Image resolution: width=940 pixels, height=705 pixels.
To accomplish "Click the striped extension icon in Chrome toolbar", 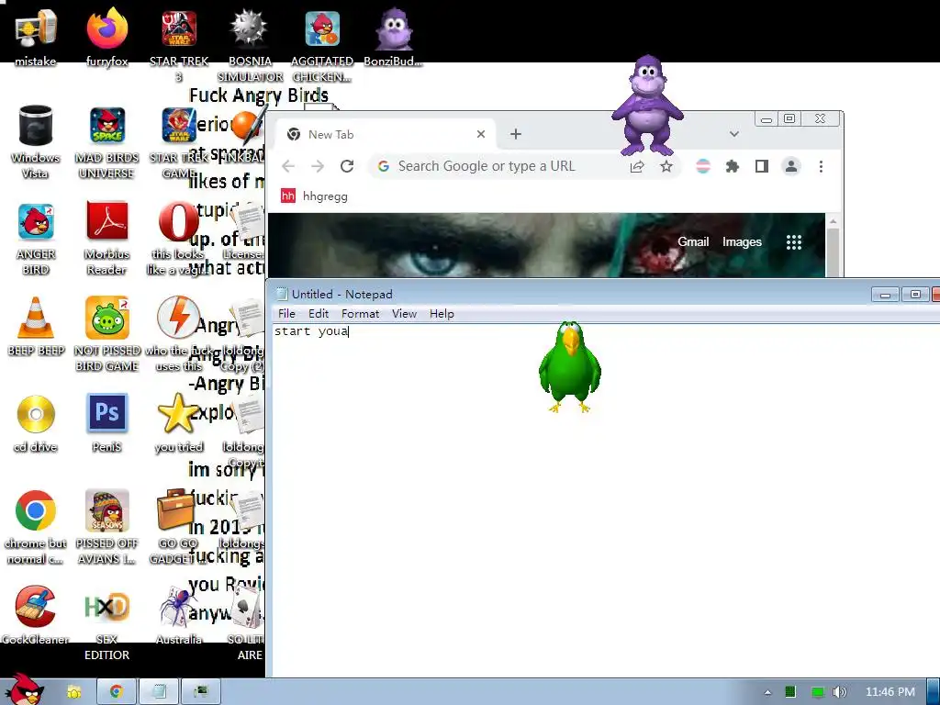I will [702, 166].
